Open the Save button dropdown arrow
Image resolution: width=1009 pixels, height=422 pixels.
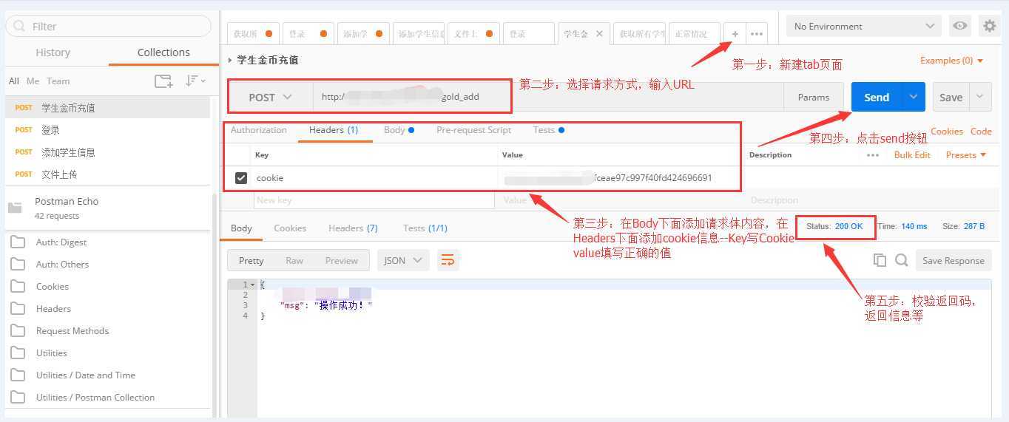pyautogui.click(x=980, y=97)
